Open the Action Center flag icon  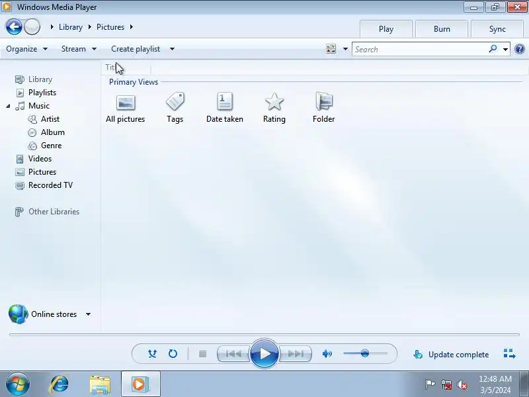point(430,384)
